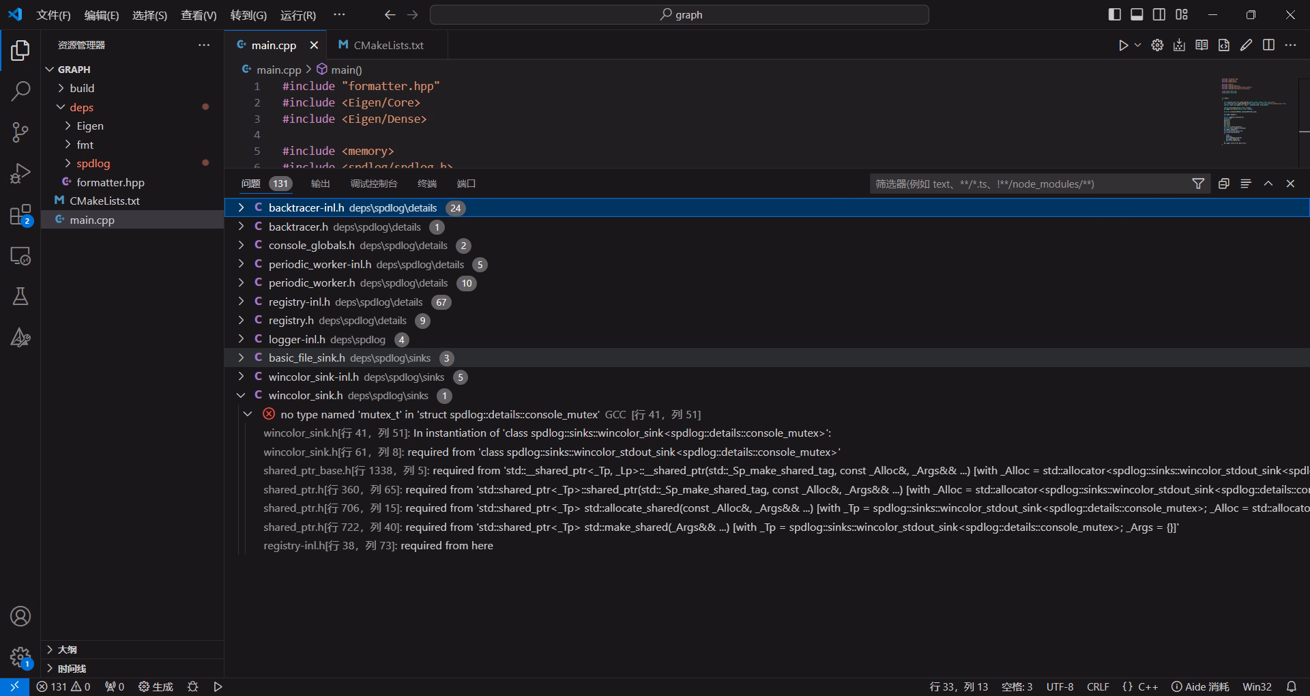Open the Run and Debug view
Image resolution: width=1310 pixels, height=696 pixels.
click(x=20, y=173)
